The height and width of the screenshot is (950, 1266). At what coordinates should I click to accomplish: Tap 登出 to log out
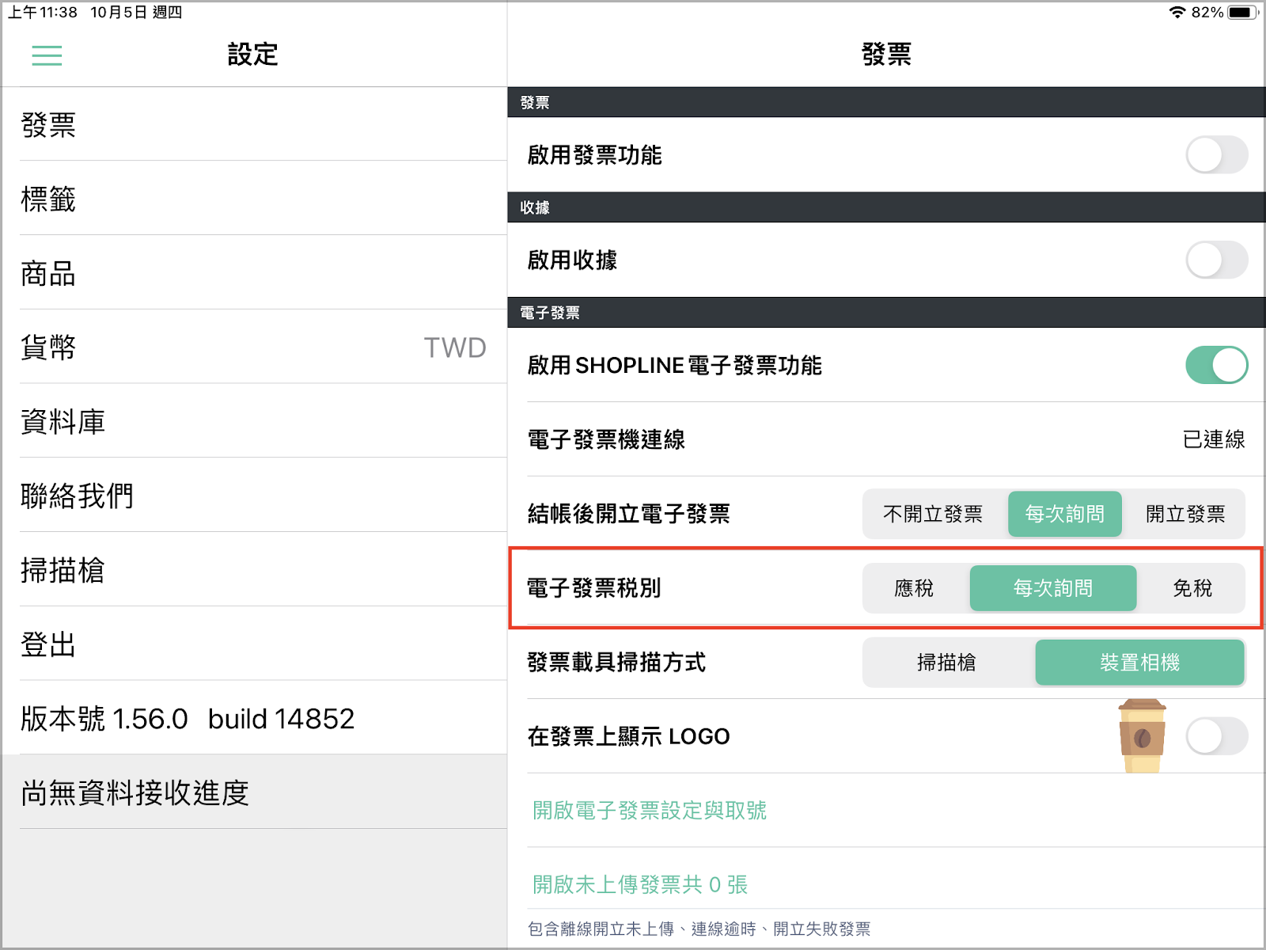254,644
